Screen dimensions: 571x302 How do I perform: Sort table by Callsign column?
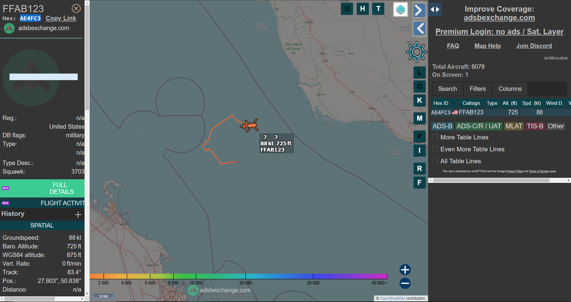pyautogui.click(x=471, y=103)
